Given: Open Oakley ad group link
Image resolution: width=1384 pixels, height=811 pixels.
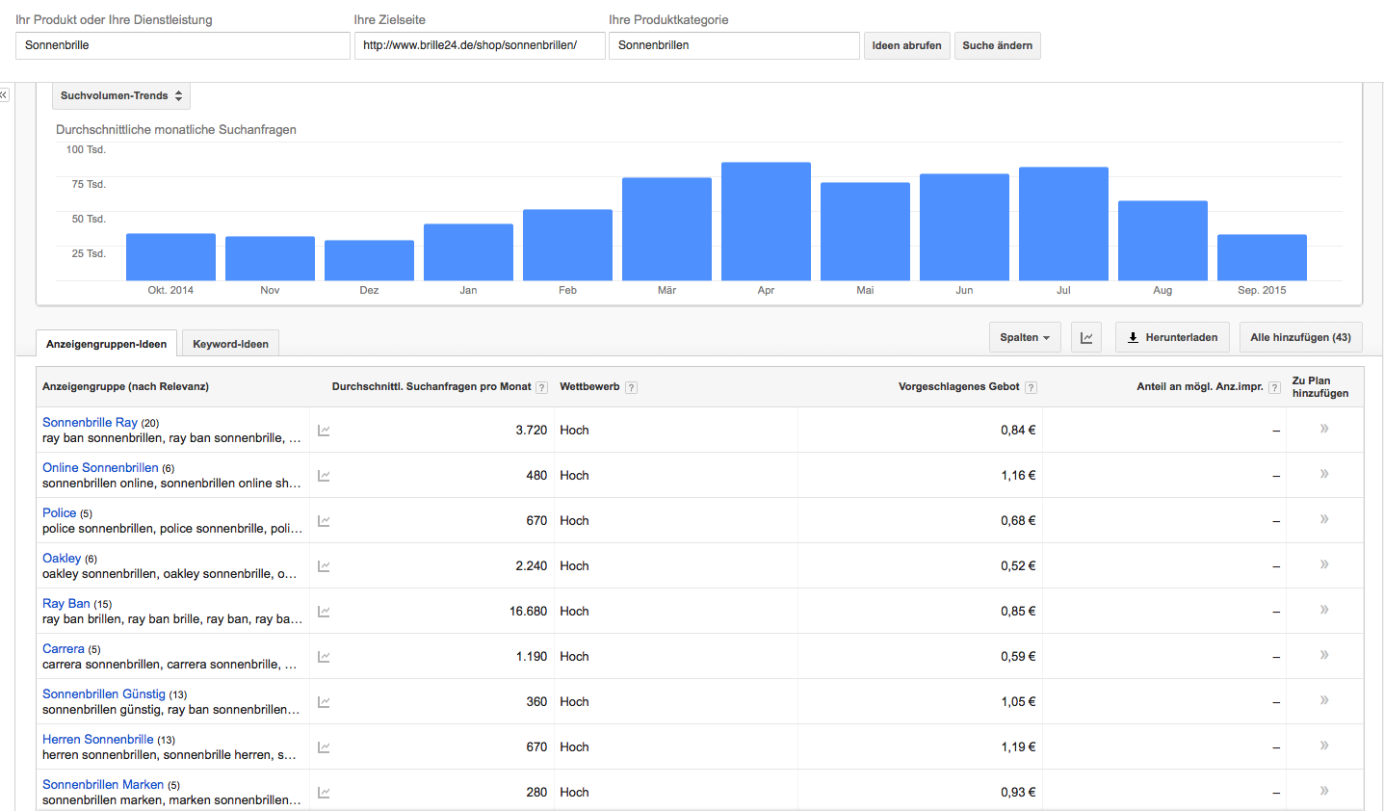Looking at the screenshot, I should pos(62,558).
